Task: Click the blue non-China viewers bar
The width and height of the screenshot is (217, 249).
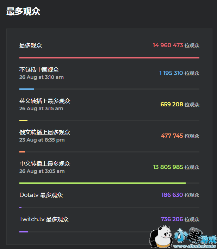Action: click(26, 89)
